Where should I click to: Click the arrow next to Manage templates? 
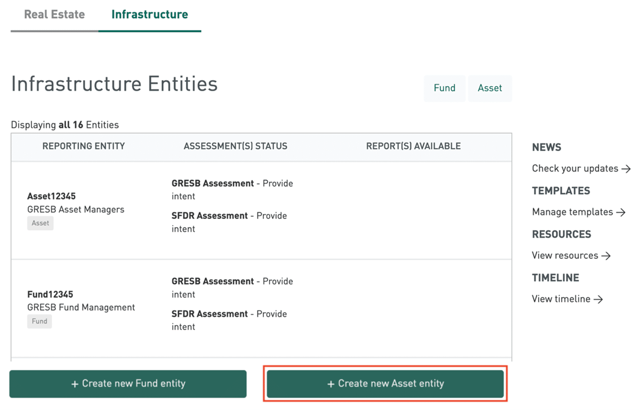(x=621, y=212)
